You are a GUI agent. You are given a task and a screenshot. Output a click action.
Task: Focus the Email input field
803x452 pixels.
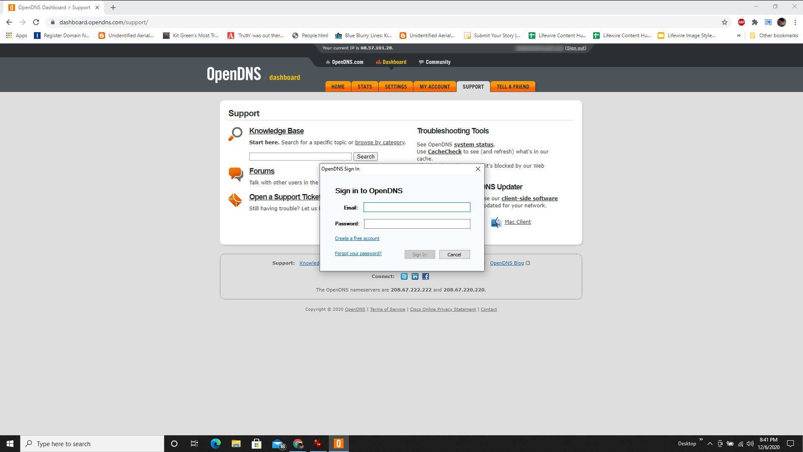click(x=417, y=207)
